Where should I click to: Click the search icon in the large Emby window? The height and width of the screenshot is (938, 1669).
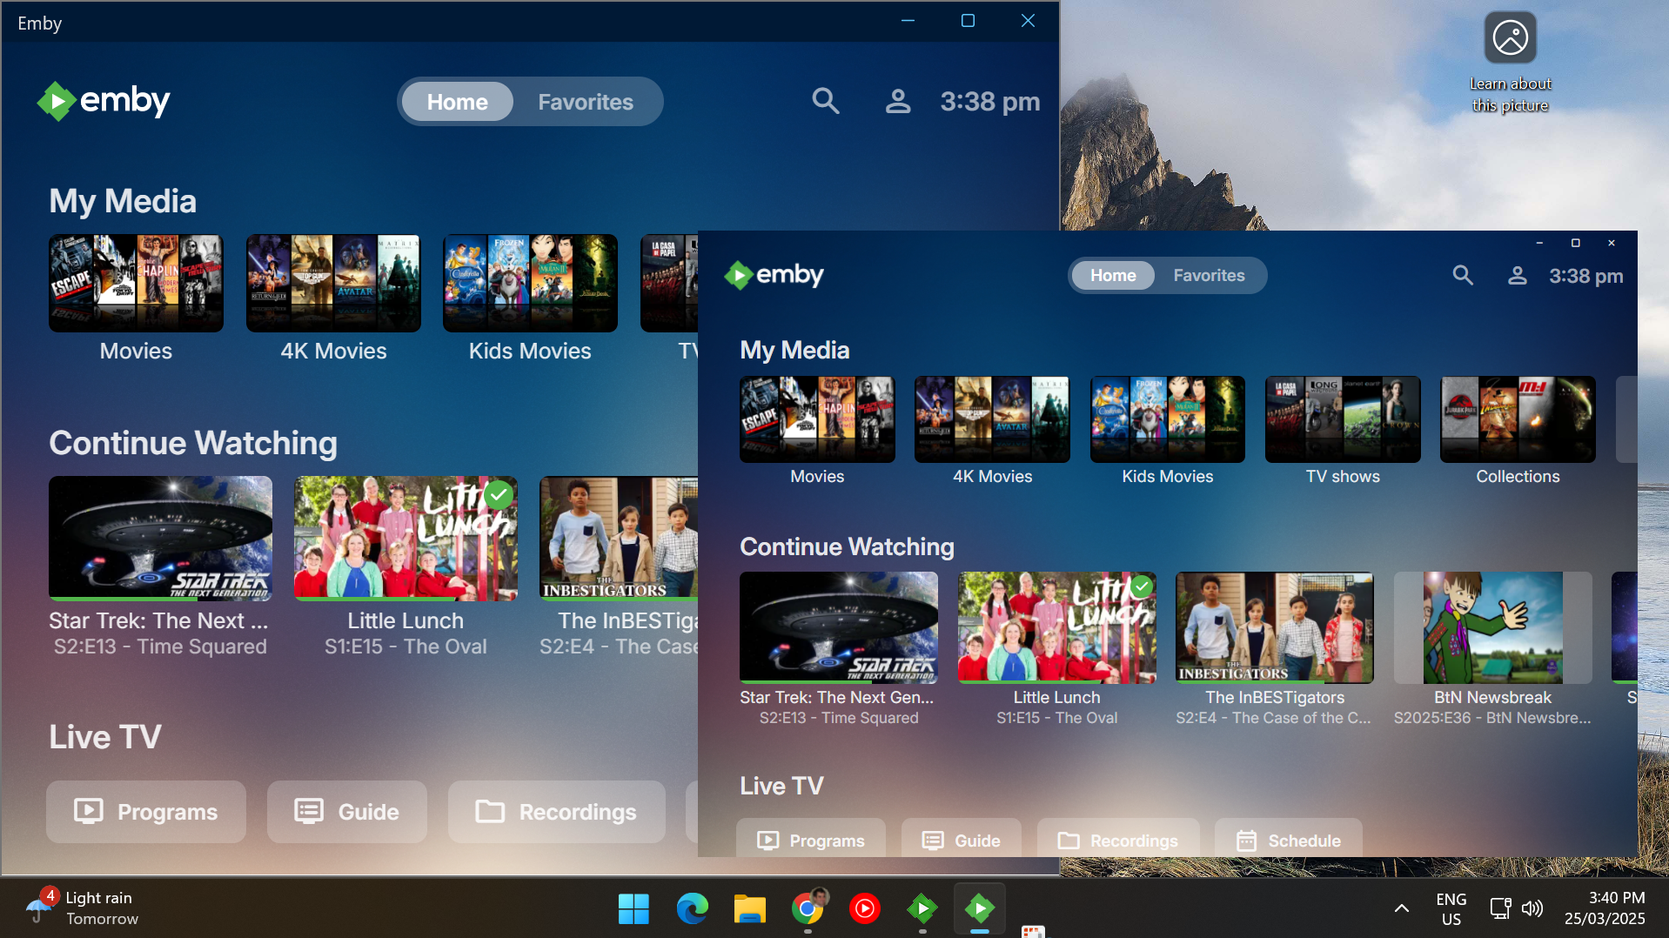pos(825,102)
